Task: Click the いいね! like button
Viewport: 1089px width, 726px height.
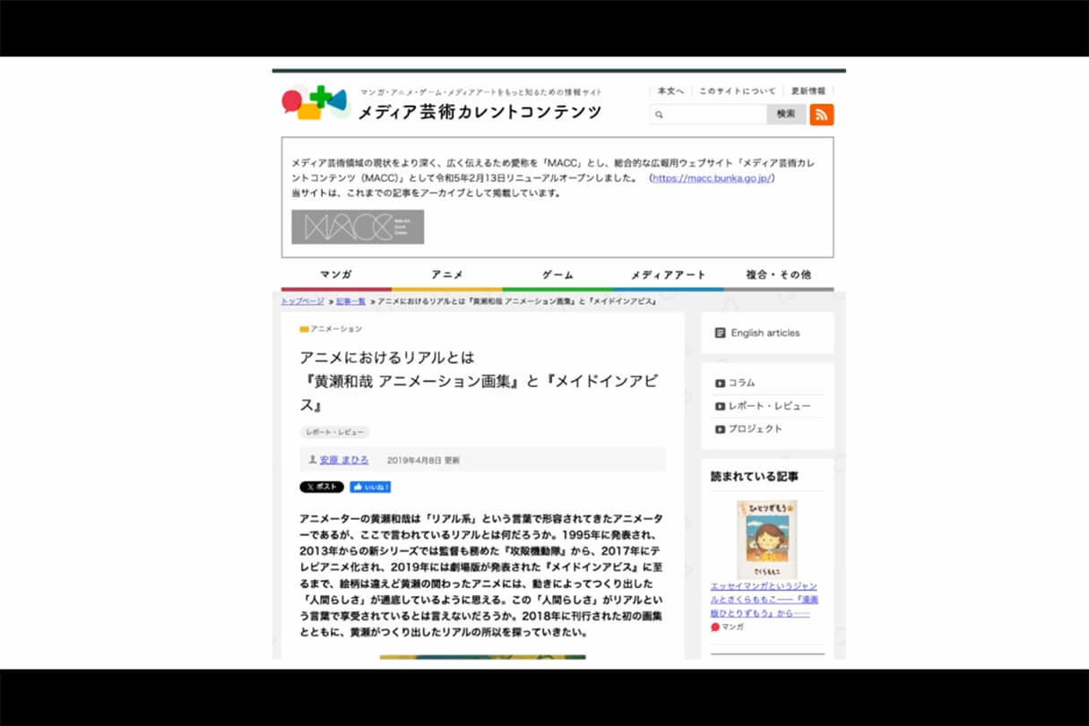Action: [368, 487]
